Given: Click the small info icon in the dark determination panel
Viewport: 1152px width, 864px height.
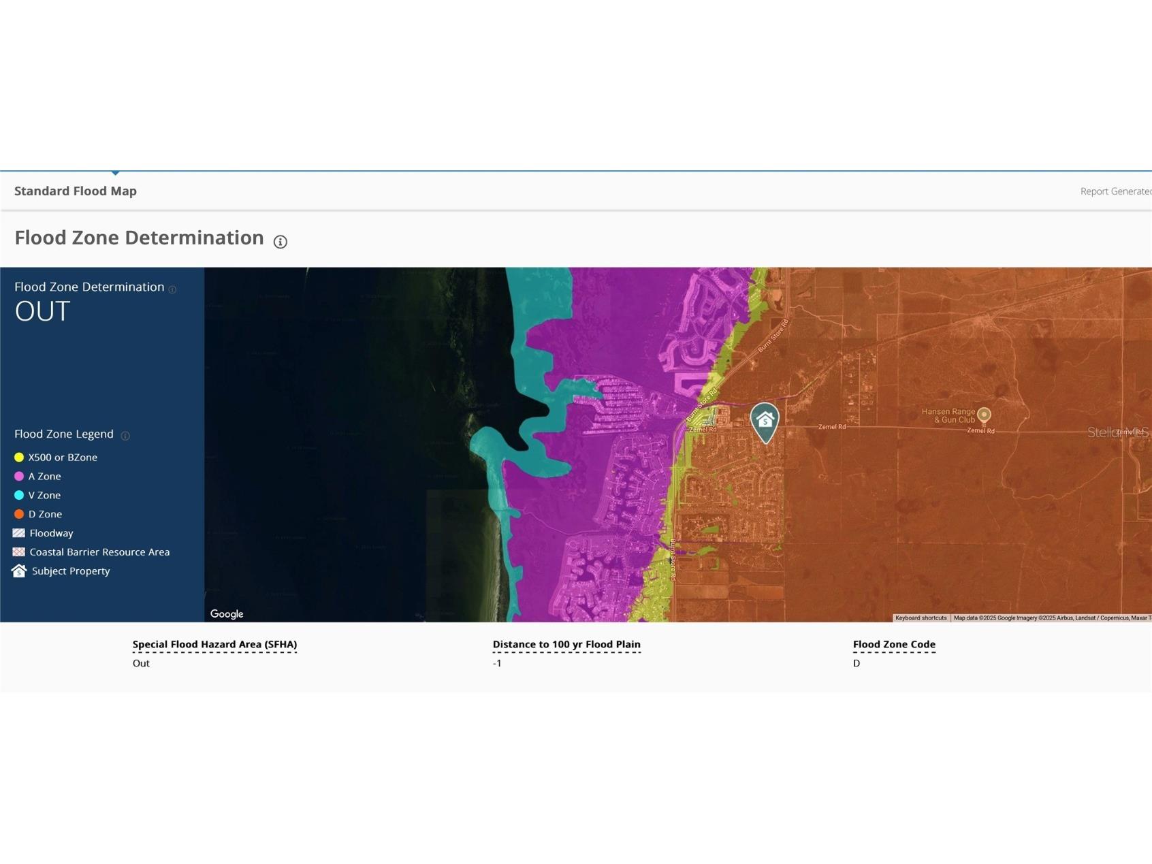Looking at the screenshot, I should (x=172, y=289).
